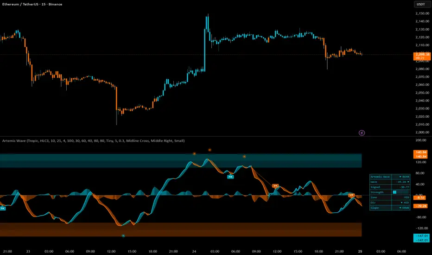Viewport: 432px width, 255px height.
Task: Click the 2,060.00 price scale label
Action: (422, 85)
